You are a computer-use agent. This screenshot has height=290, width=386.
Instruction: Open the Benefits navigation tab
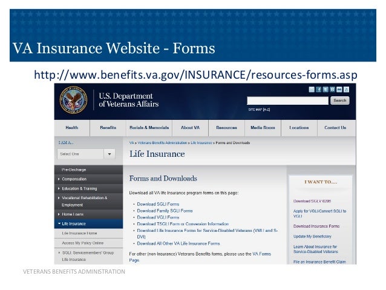[x=108, y=128]
